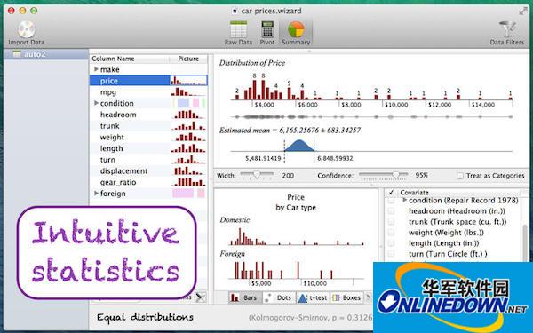The width and height of the screenshot is (533, 333).
Task: Expand the condition column row
Action: [x=96, y=103]
